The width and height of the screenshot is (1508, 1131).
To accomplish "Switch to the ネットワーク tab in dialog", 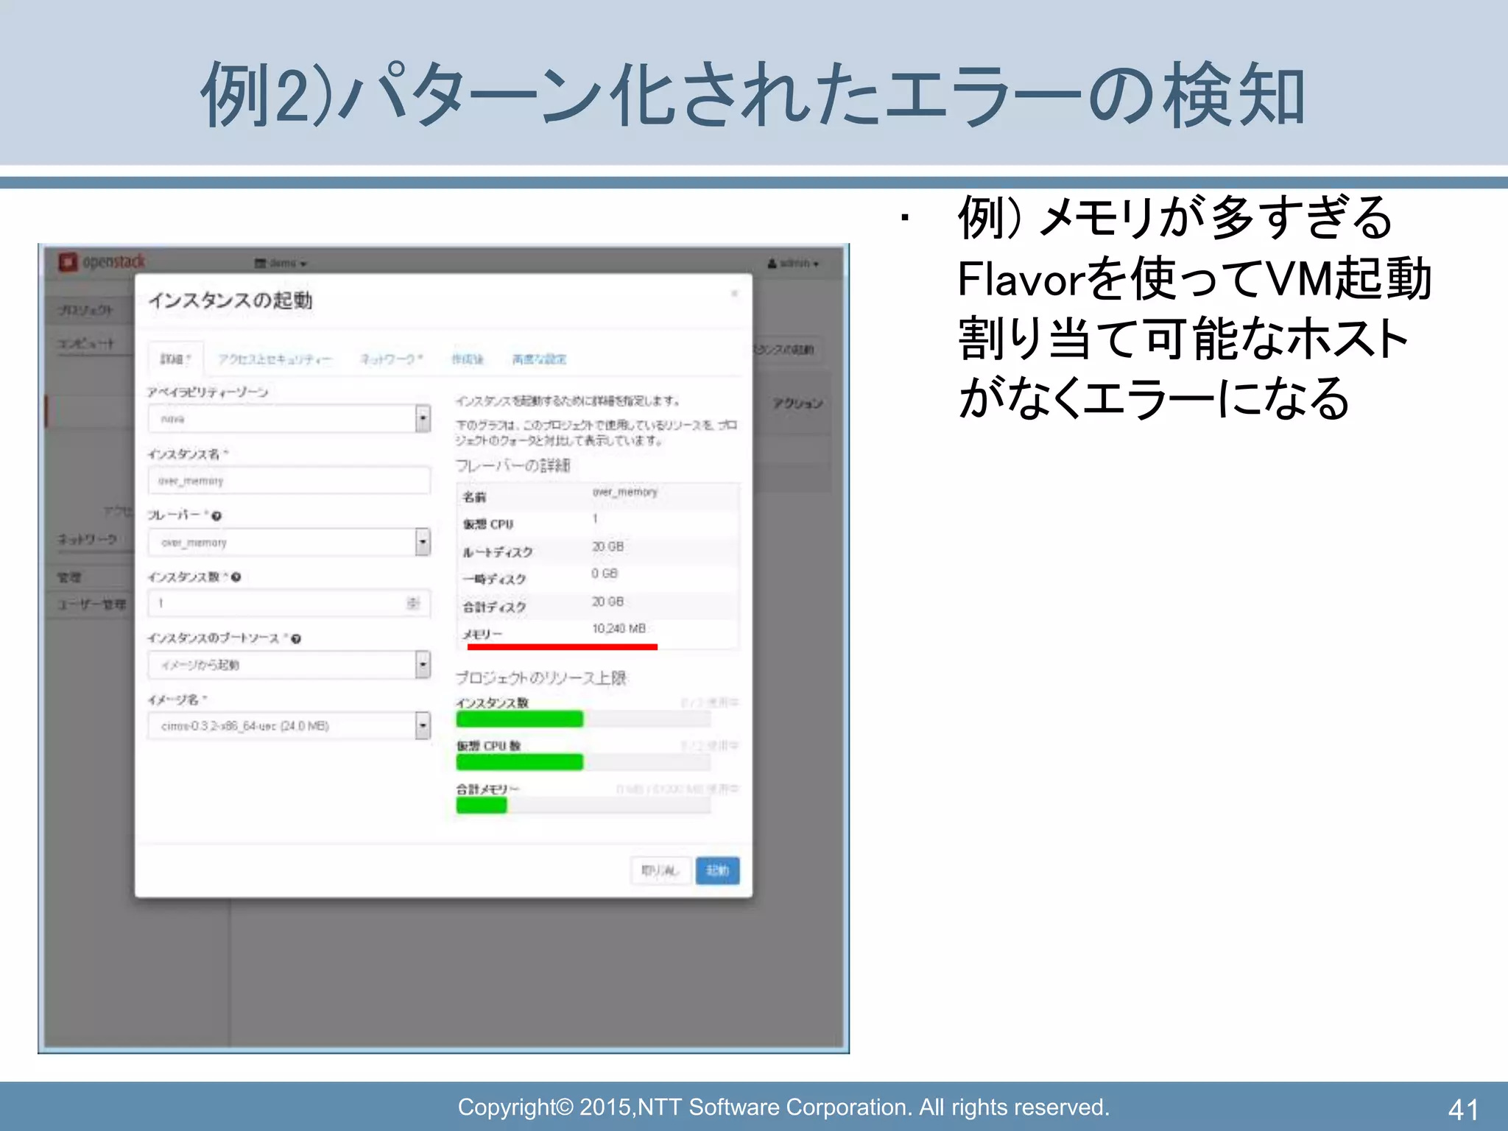I will (391, 359).
